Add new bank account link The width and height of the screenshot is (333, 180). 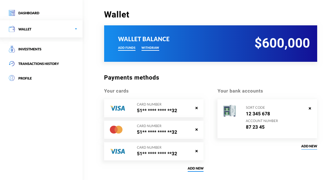coord(309,146)
